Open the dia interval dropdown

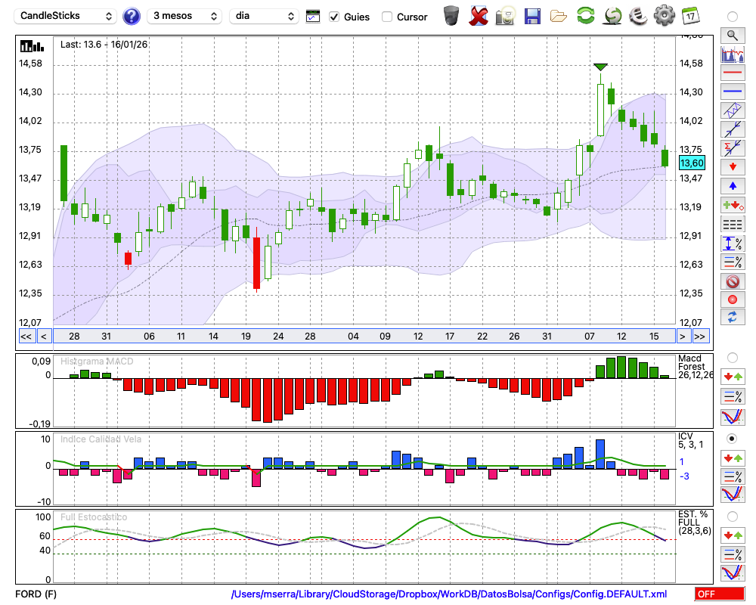click(x=264, y=16)
